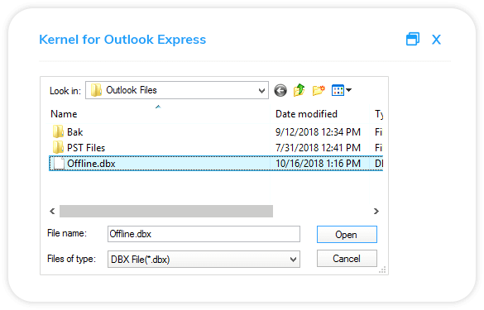Viewport: 484px width, 310px height.
Task: Click the Cancel button
Action: (x=347, y=259)
